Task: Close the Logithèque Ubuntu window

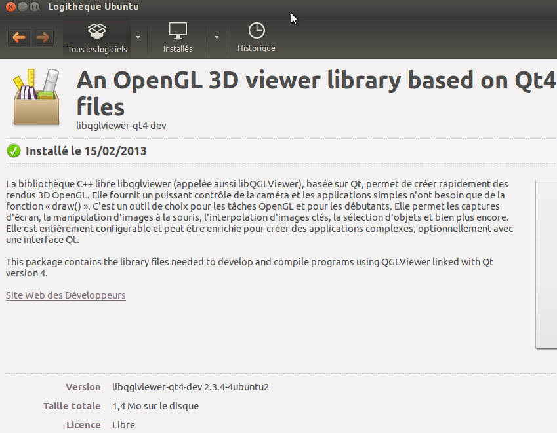Action: click(10, 7)
